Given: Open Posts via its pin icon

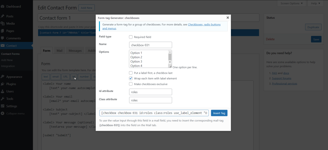Looking at the screenshot, I should click(x=3, y=16).
